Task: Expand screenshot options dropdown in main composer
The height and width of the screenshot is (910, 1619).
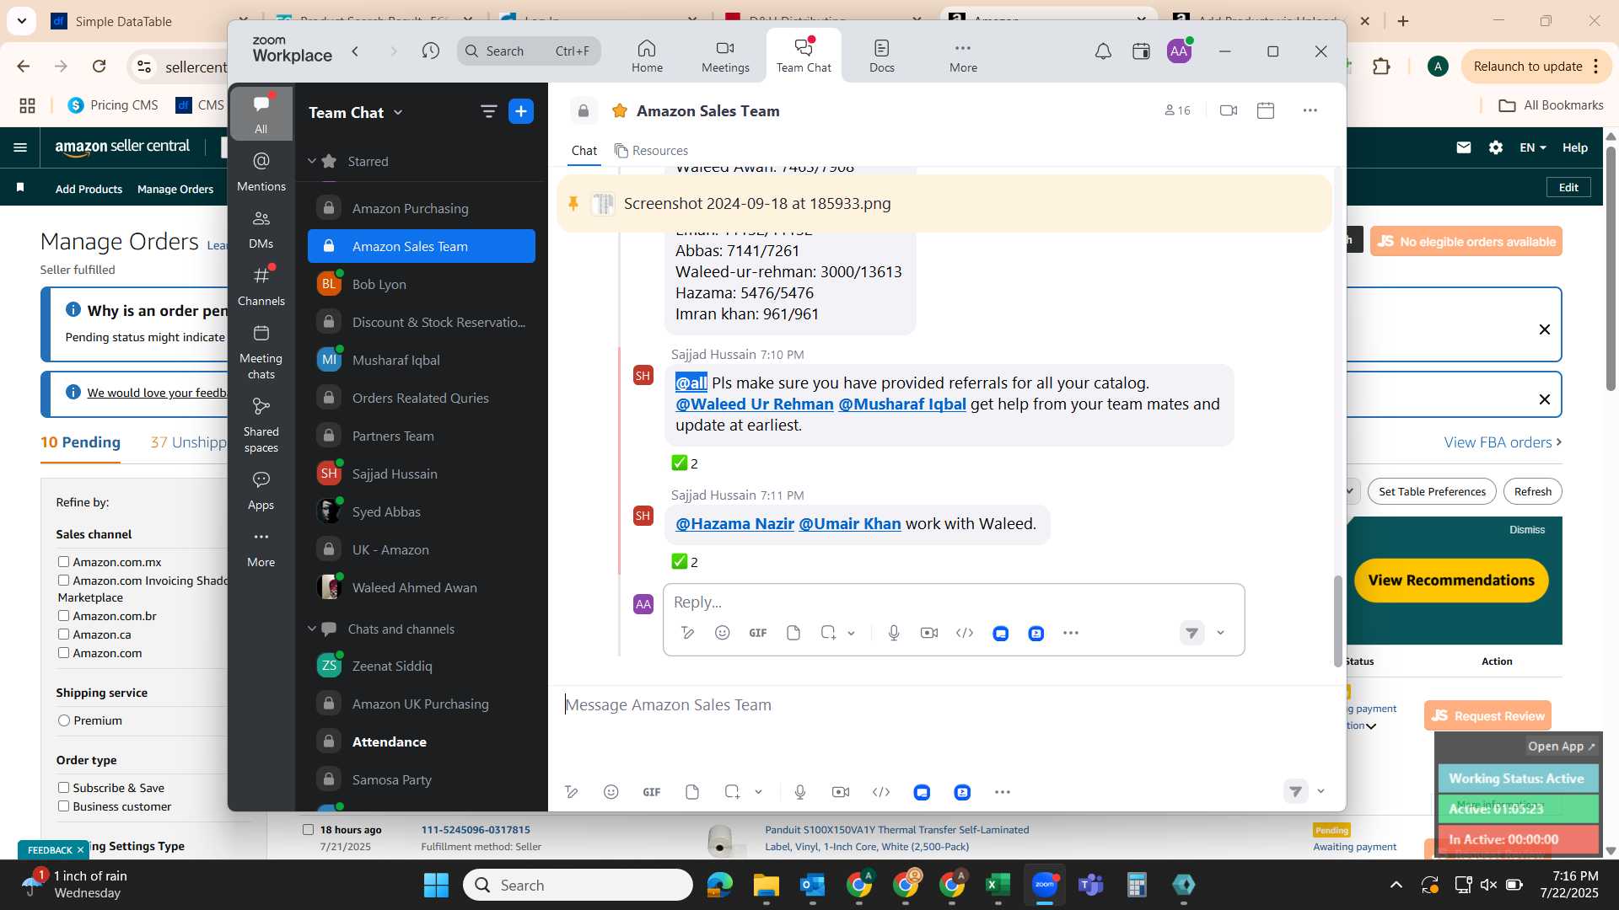Action: [x=758, y=792]
